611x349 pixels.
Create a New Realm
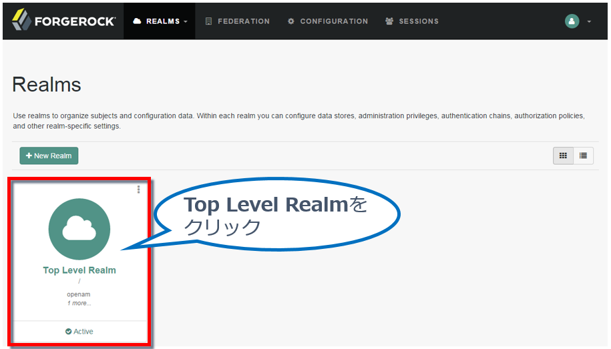tap(49, 155)
